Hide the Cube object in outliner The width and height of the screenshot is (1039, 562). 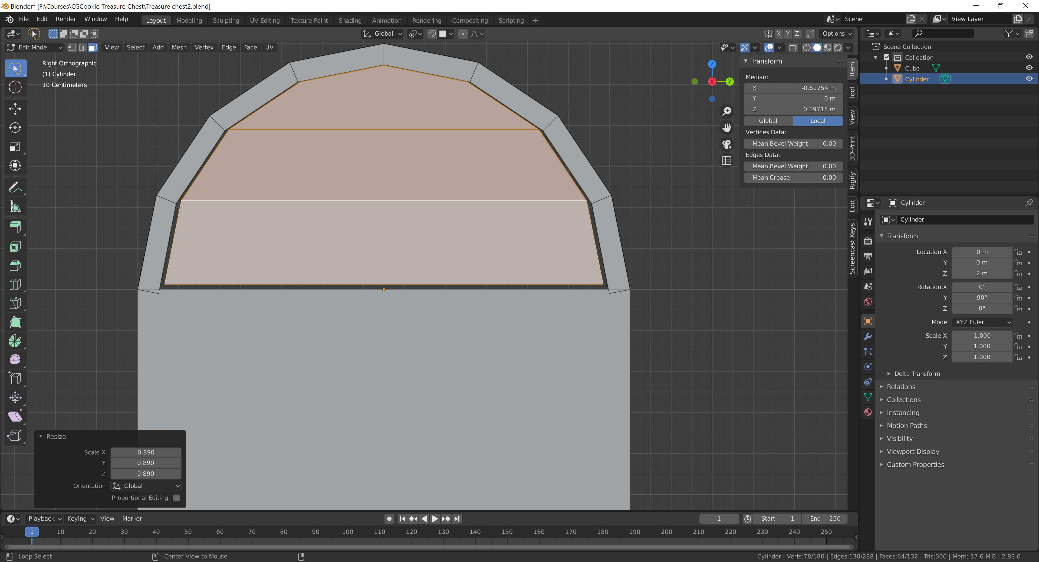[1029, 68]
